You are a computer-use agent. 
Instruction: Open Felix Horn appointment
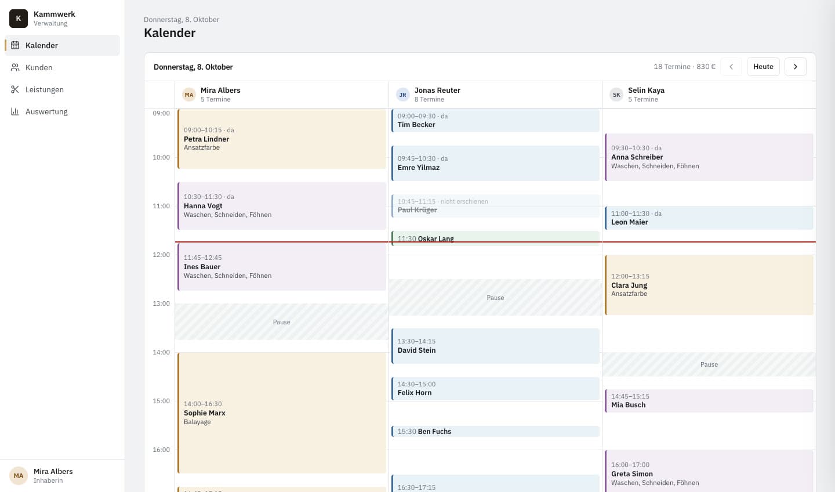[x=495, y=389]
